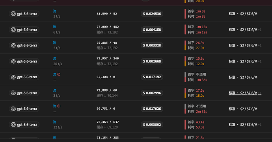Click the $ 0.002996 cost badge

tap(152, 93)
